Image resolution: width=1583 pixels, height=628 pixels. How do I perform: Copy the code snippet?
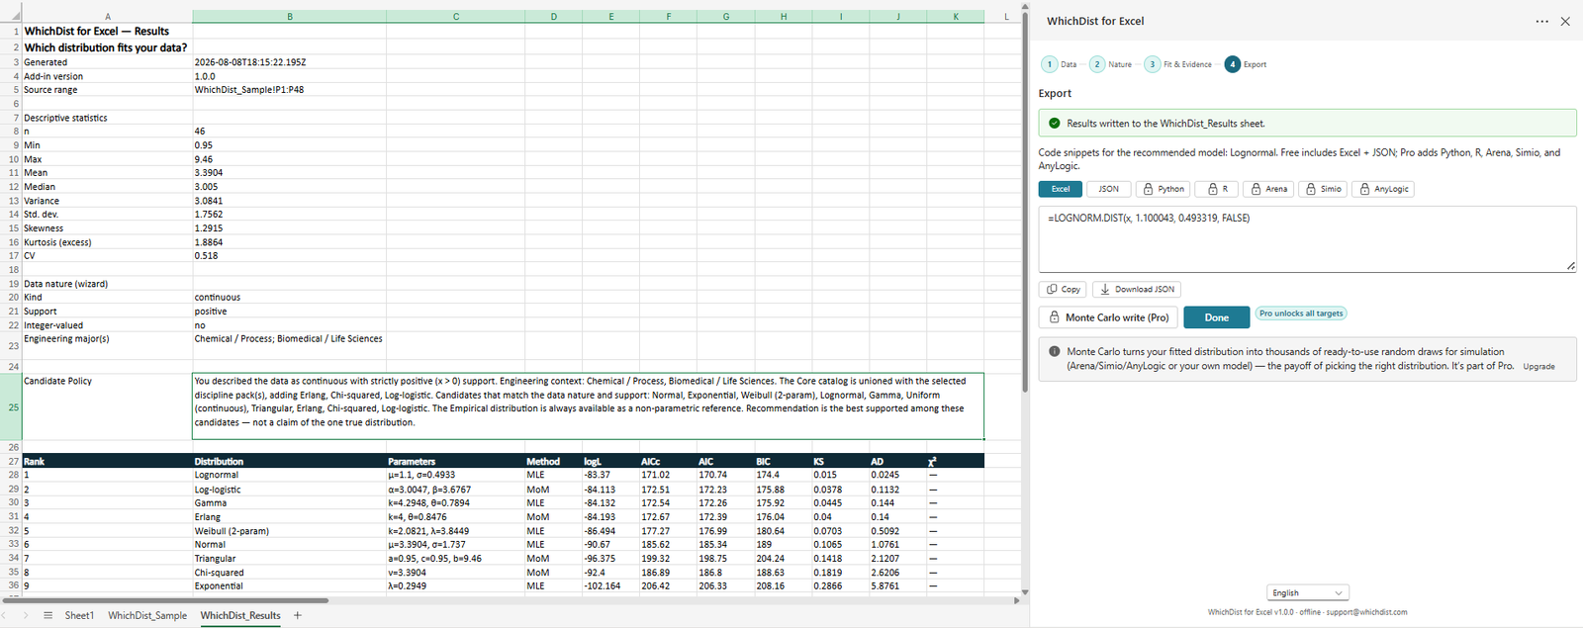1063,290
